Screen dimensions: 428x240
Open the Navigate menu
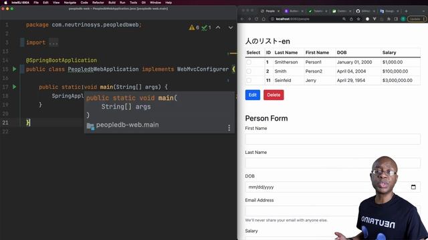click(x=70, y=3)
